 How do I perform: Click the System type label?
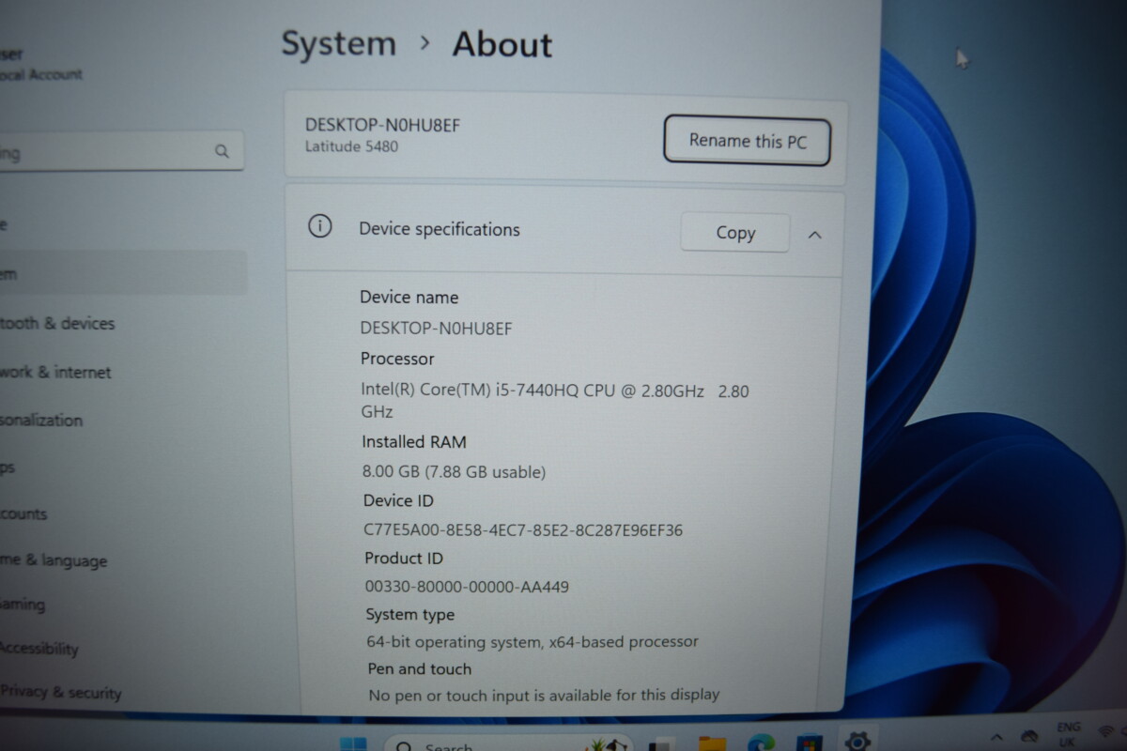click(410, 615)
